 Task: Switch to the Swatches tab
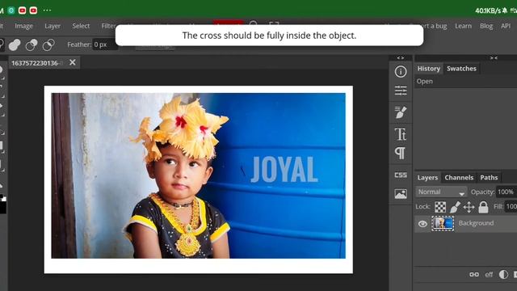pos(461,69)
